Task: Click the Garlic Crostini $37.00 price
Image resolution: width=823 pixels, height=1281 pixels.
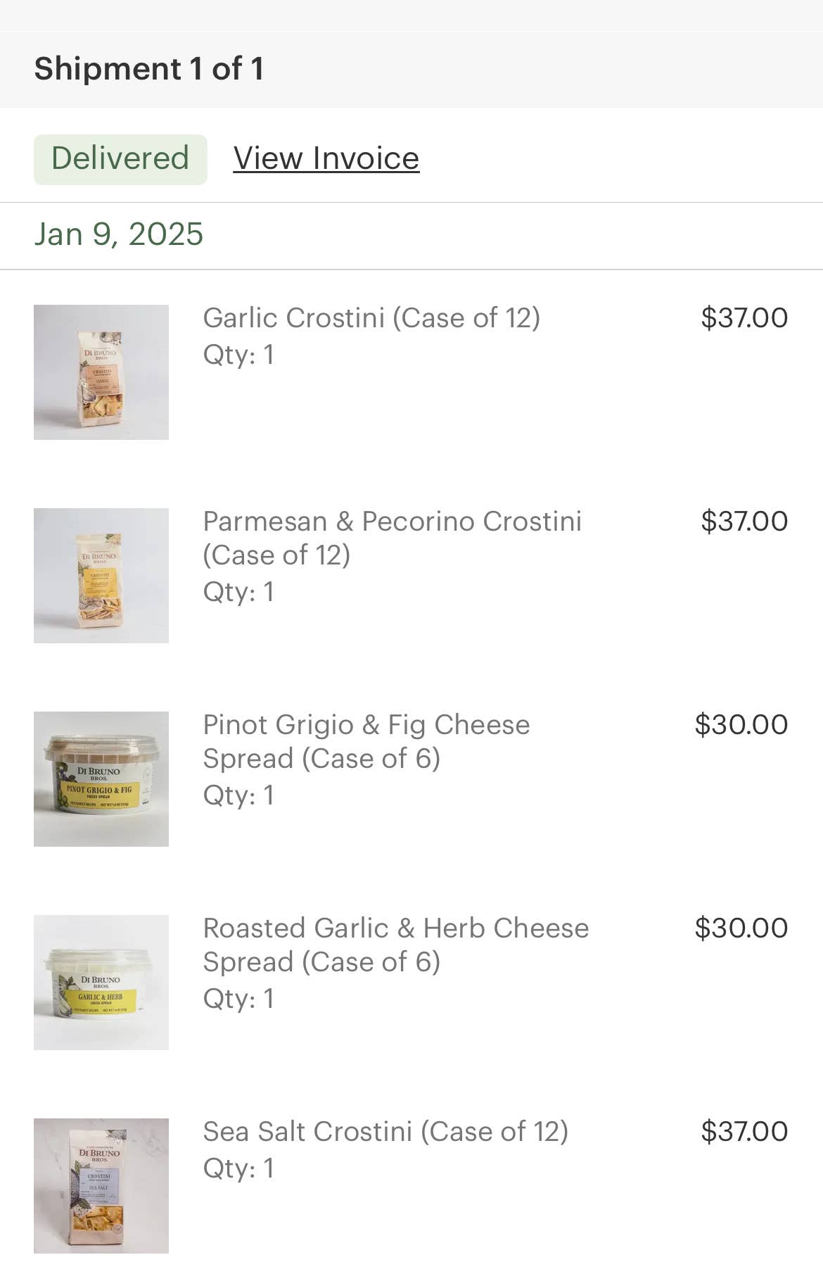Action: pos(744,318)
